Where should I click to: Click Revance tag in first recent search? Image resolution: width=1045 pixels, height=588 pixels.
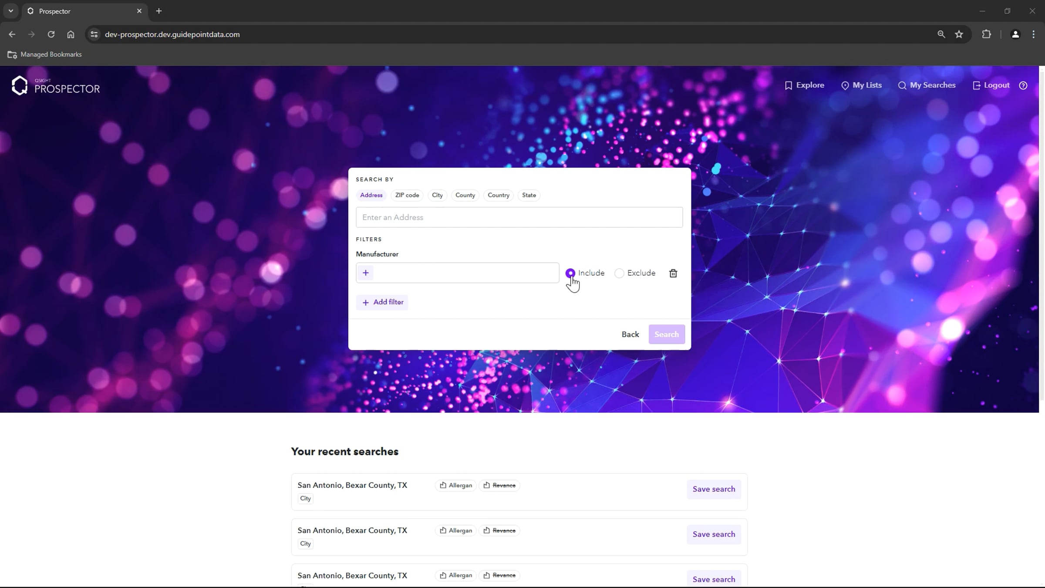point(499,485)
